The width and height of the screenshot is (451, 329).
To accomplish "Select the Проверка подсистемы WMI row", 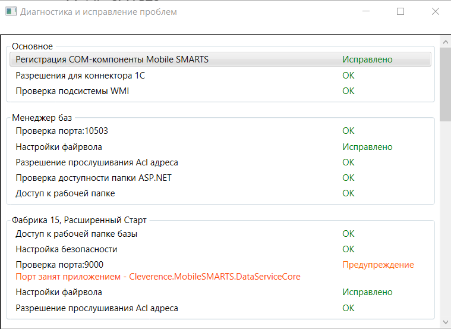I will pos(220,91).
